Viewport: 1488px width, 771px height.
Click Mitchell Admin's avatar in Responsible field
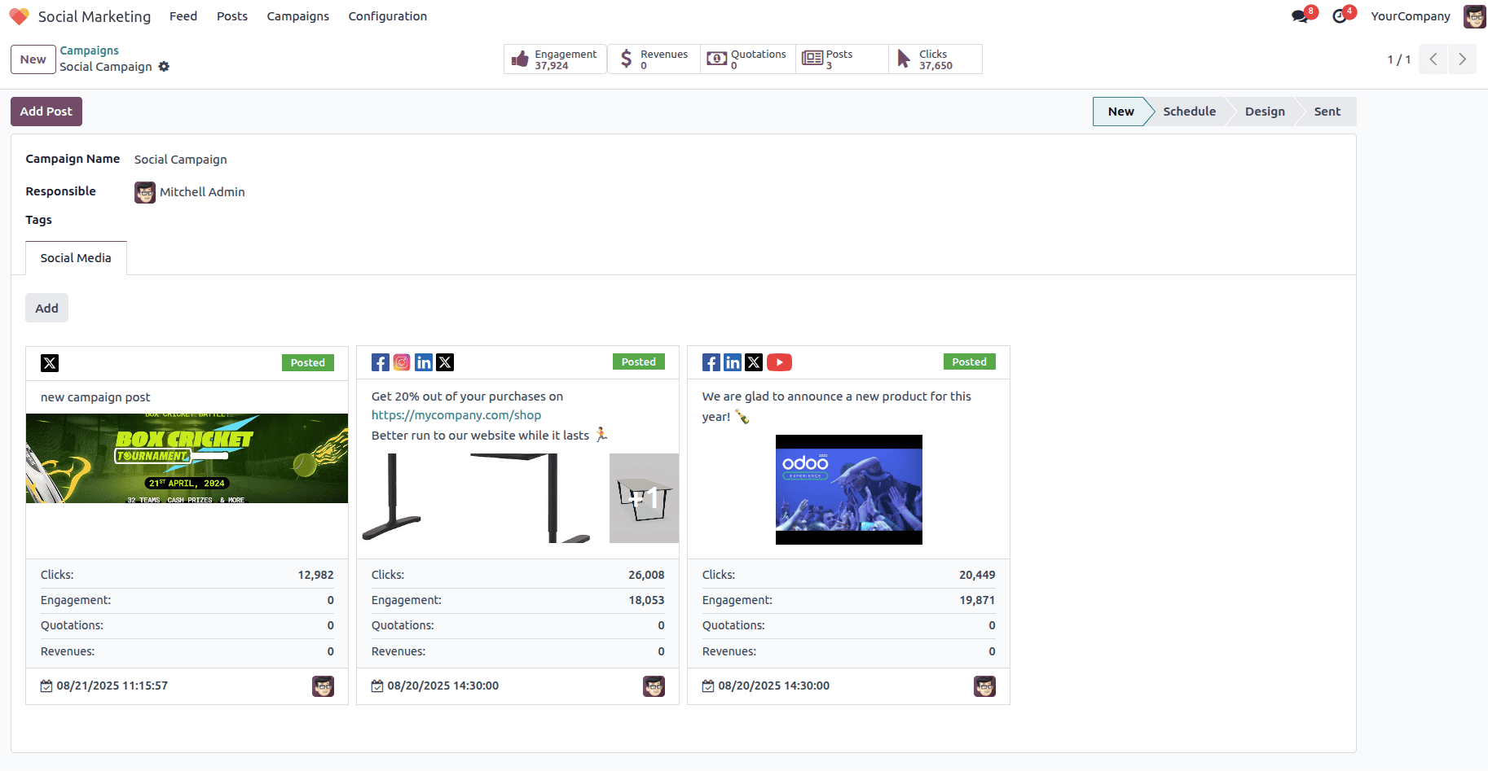pyautogui.click(x=144, y=192)
